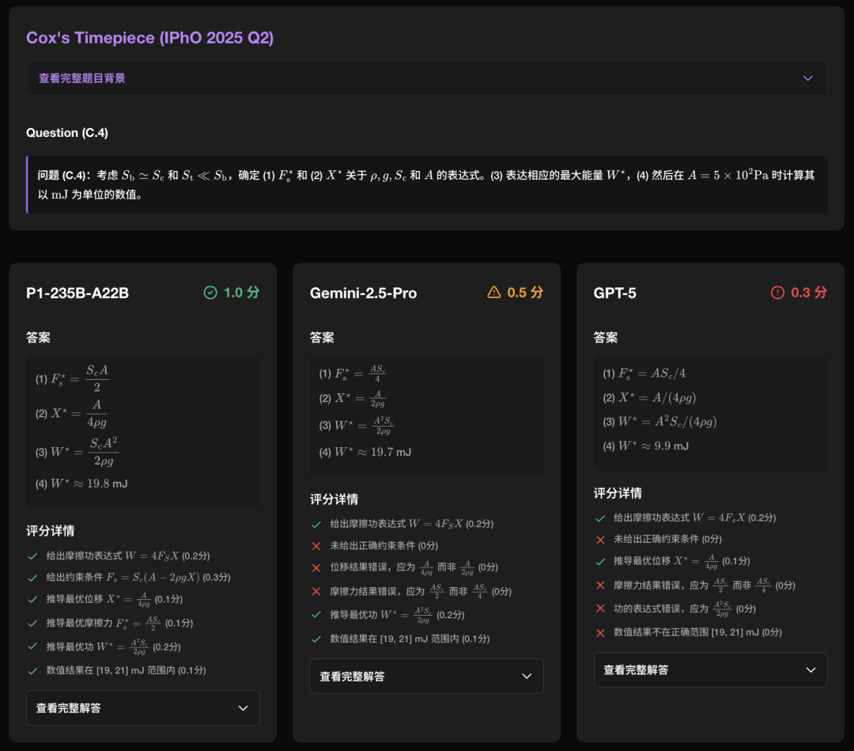Expand 查看完整解答 under P1-235B-A22B
This screenshot has width=854, height=751.
click(x=142, y=707)
